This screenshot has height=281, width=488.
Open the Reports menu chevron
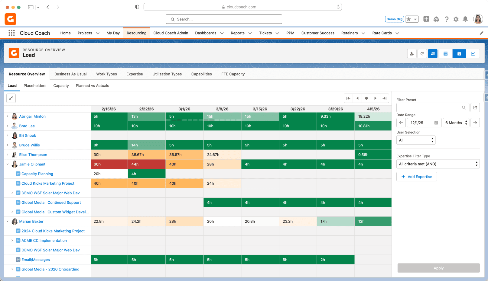250,33
